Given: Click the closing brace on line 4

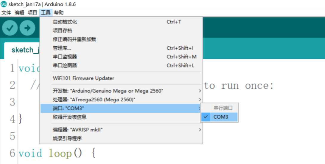Looking at the screenshot, I should pos(20,119).
